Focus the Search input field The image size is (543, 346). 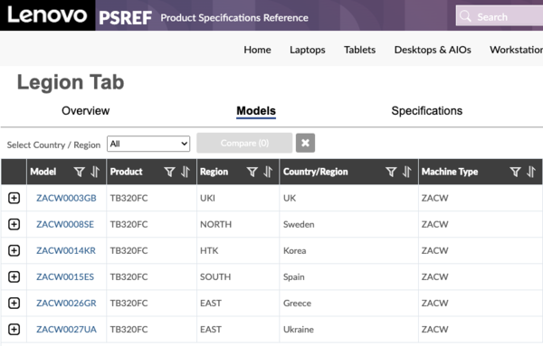500,16
